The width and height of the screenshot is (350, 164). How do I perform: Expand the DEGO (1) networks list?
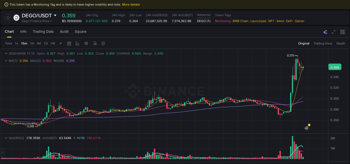[x=204, y=21]
